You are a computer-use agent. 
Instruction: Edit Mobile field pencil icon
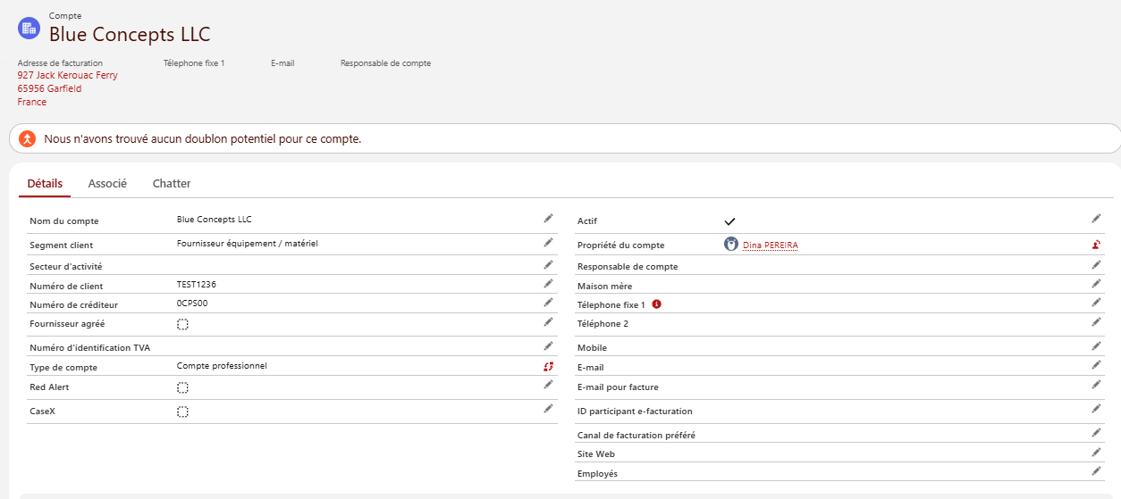tap(1096, 345)
